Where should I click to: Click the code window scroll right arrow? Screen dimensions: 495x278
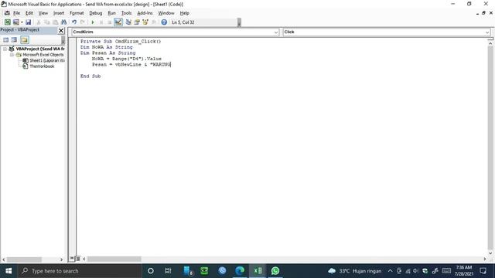(485, 259)
